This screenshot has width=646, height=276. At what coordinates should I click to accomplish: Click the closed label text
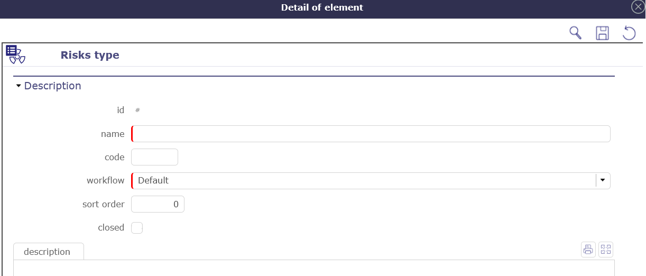(x=111, y=228)
